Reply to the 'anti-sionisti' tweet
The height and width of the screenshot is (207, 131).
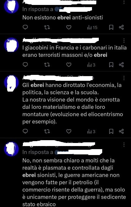click(x=25, y=27)
